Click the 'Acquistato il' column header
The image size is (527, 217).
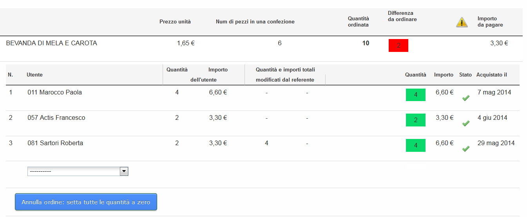(x=492, y=75)
